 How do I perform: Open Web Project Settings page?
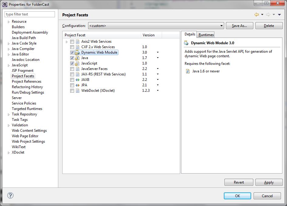coord(28,141)
